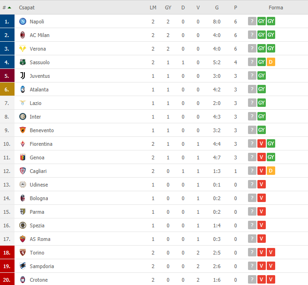Screen dimensions: 308x285
Task: Click Sassuolo's orange D form badge
Action: 270,62
